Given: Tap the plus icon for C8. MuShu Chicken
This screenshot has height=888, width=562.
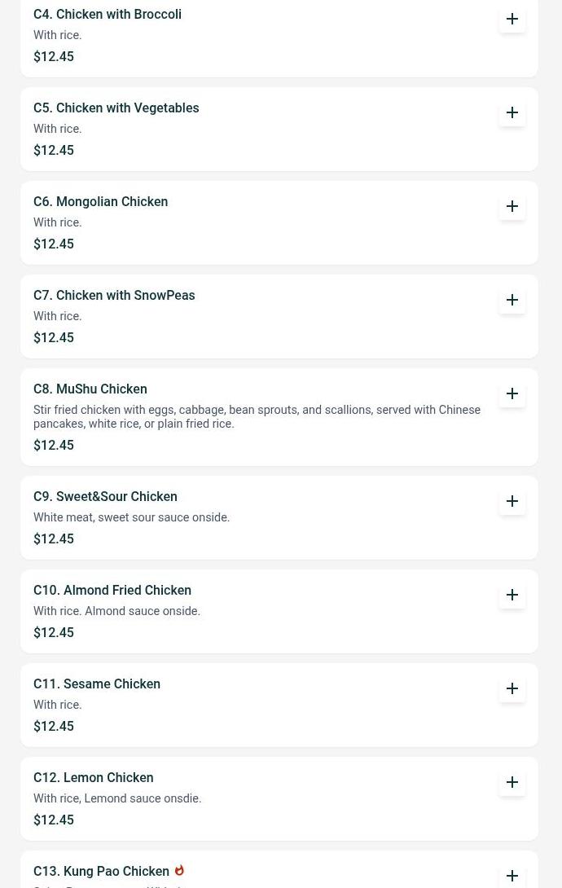Looking at the screenshot, I should pyautogui.click(x=512, y=393).
